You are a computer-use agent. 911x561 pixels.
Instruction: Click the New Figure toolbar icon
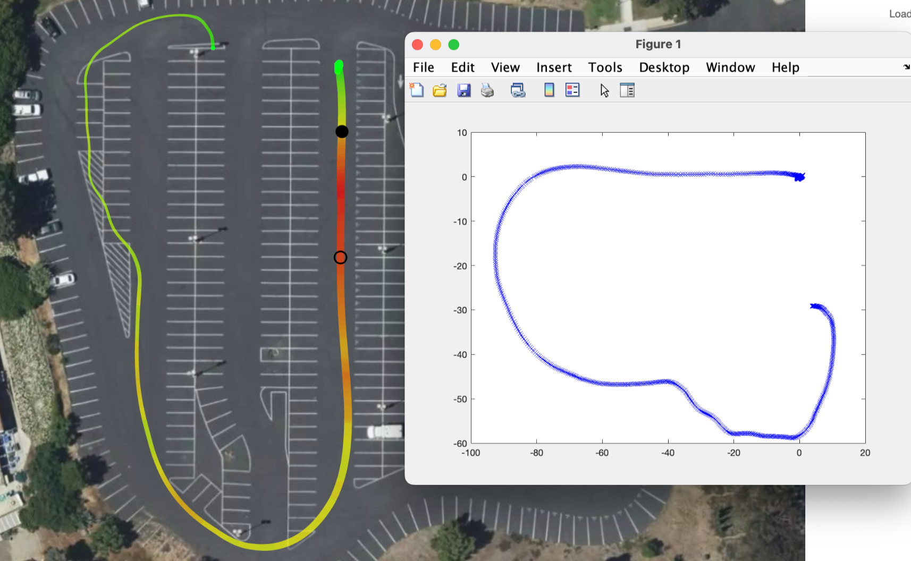[417, 90]
